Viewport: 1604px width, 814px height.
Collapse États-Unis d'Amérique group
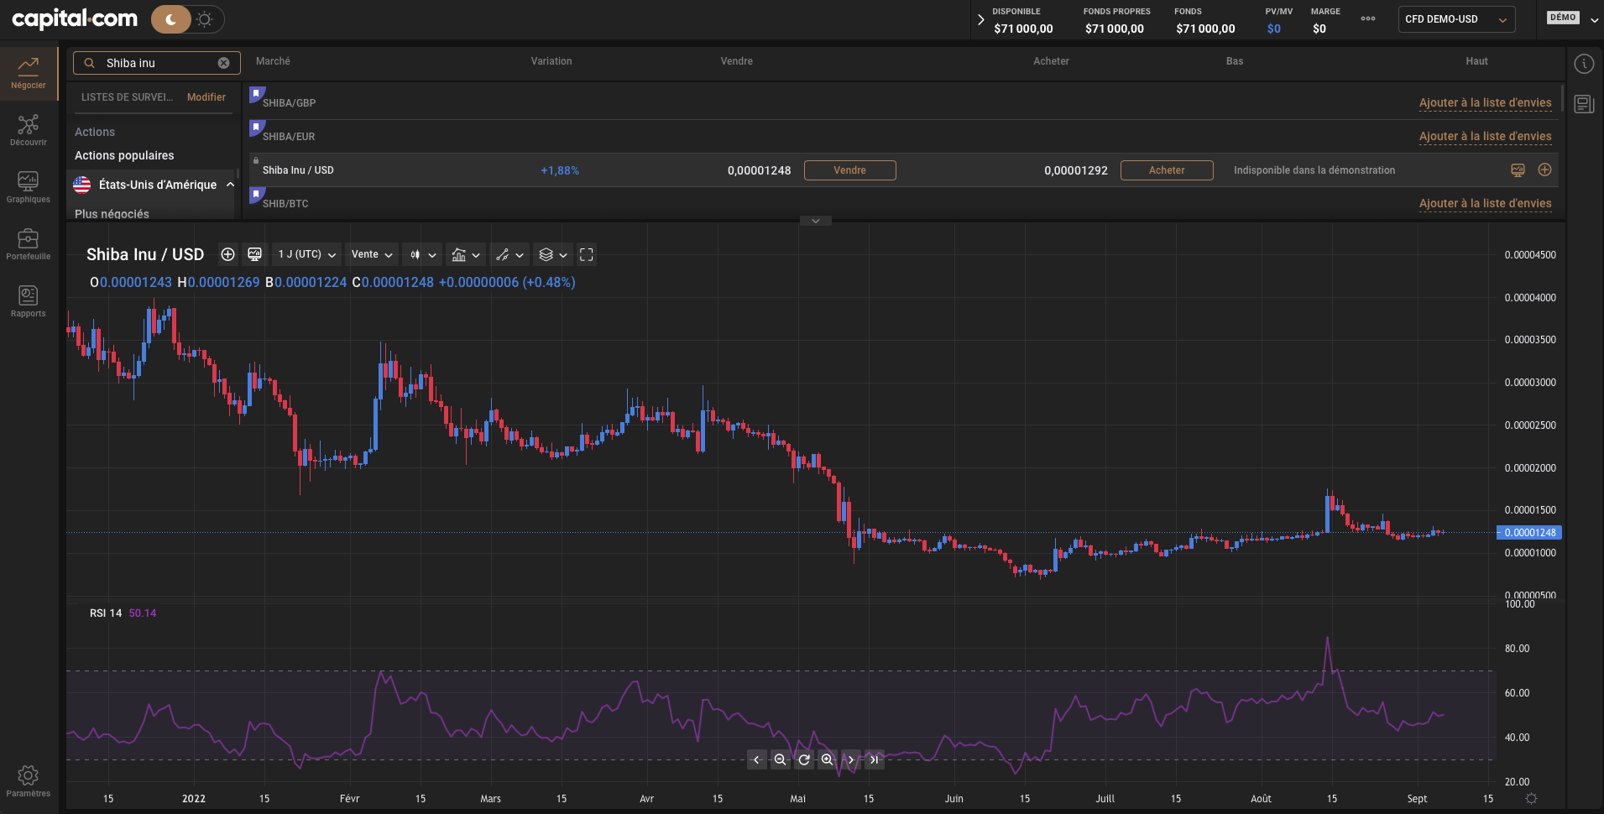click(230, 185)
